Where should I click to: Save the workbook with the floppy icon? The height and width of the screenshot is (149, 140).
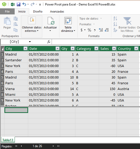click(x=19, y=4)
